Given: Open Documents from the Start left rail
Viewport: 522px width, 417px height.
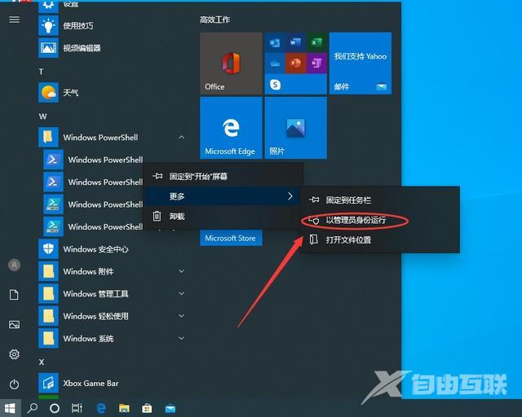Looking at the screenshot, I should (14, 295).
